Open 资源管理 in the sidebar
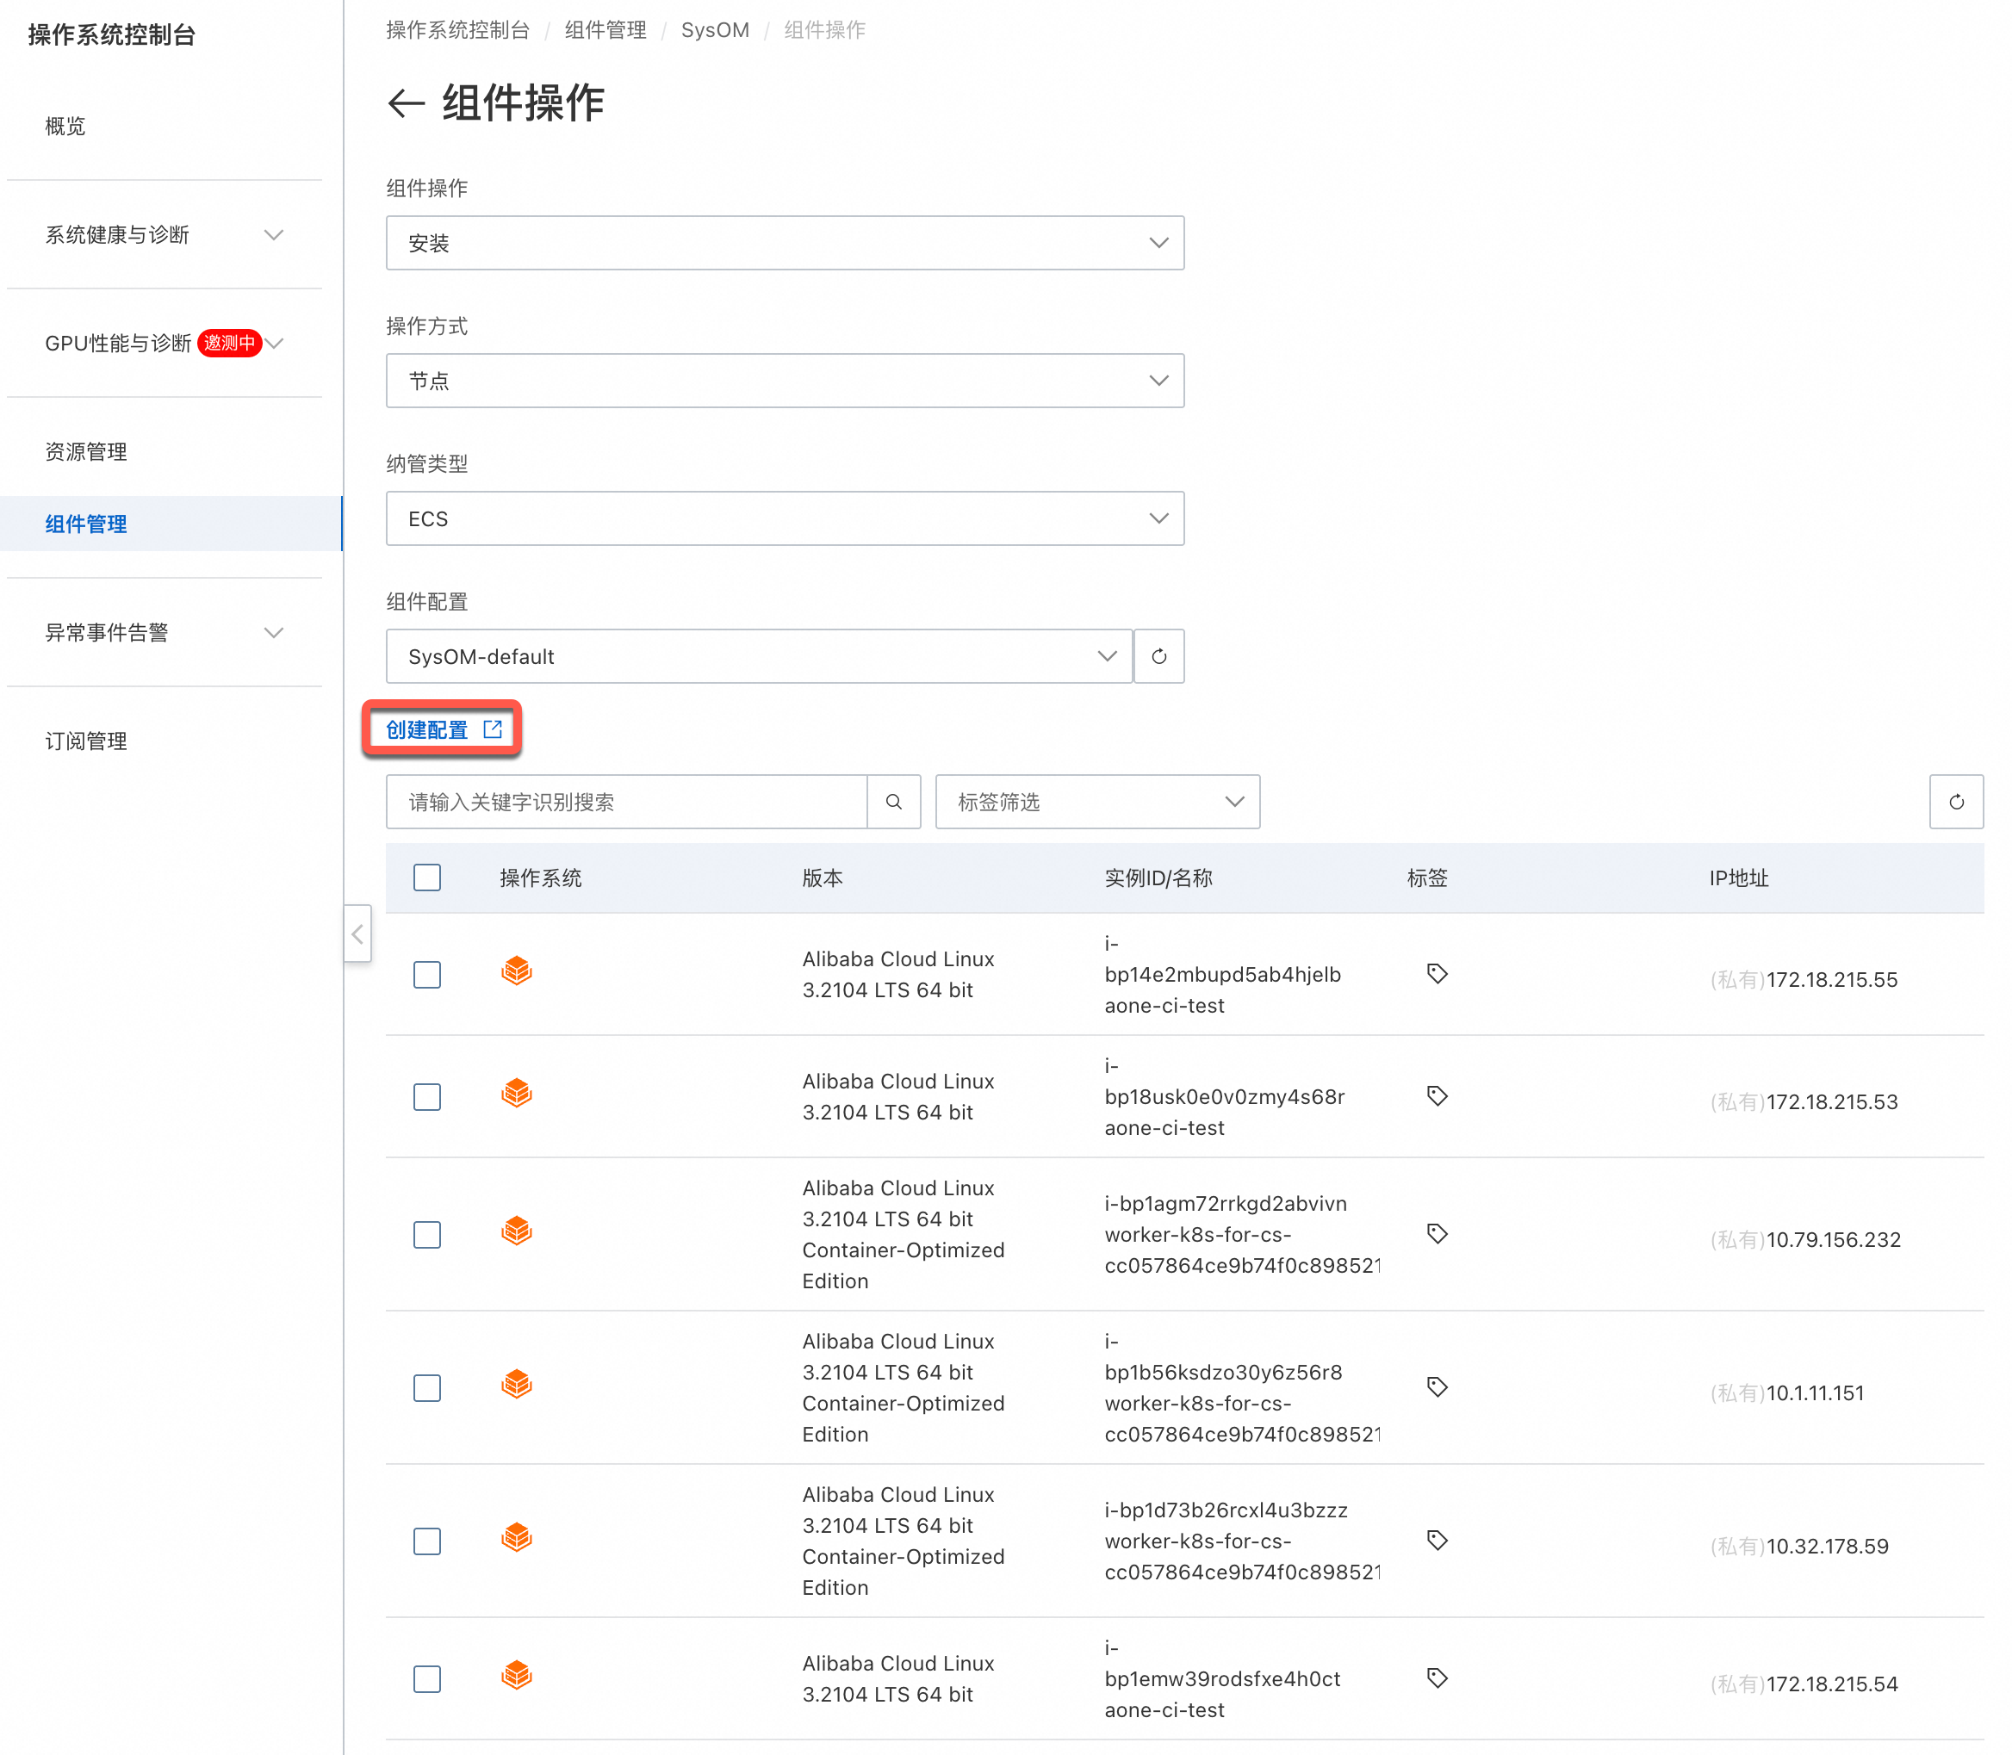 pyautogui.click(x=86, y=451)
